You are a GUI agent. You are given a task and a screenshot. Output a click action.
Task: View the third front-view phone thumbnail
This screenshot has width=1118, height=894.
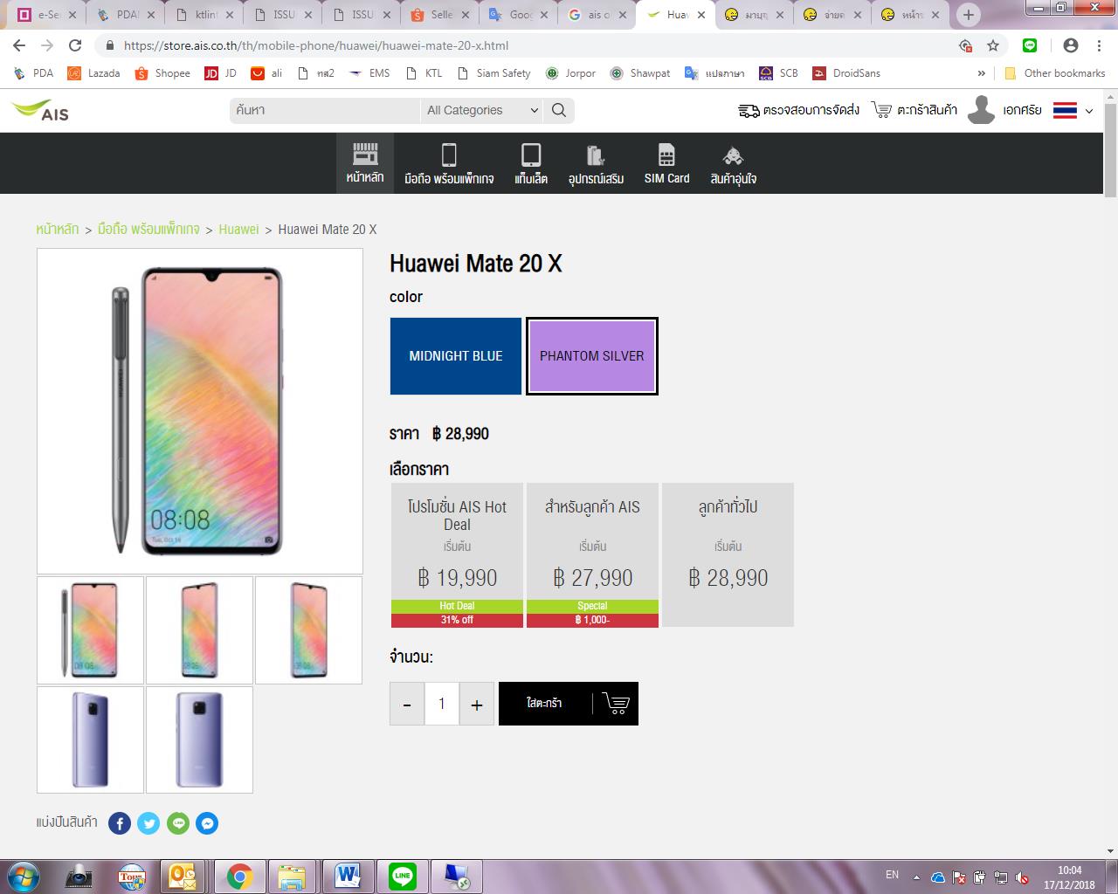click(308, 630)
